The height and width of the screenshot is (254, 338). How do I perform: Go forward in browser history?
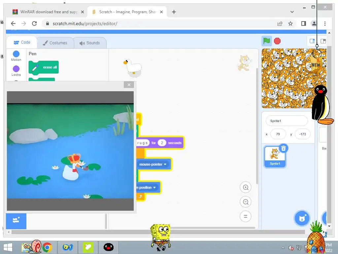[24, 23]
